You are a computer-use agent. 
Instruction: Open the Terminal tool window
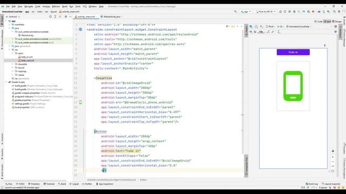[49, 184]
